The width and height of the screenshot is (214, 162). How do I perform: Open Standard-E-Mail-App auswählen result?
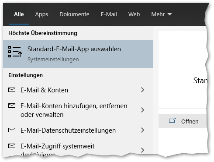[x=78, y=54]
